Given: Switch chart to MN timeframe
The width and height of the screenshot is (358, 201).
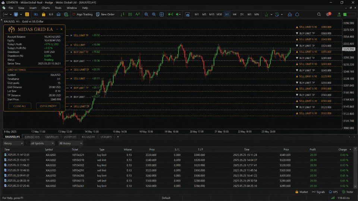Looking at the screenshot, I should tap(257, 15).
